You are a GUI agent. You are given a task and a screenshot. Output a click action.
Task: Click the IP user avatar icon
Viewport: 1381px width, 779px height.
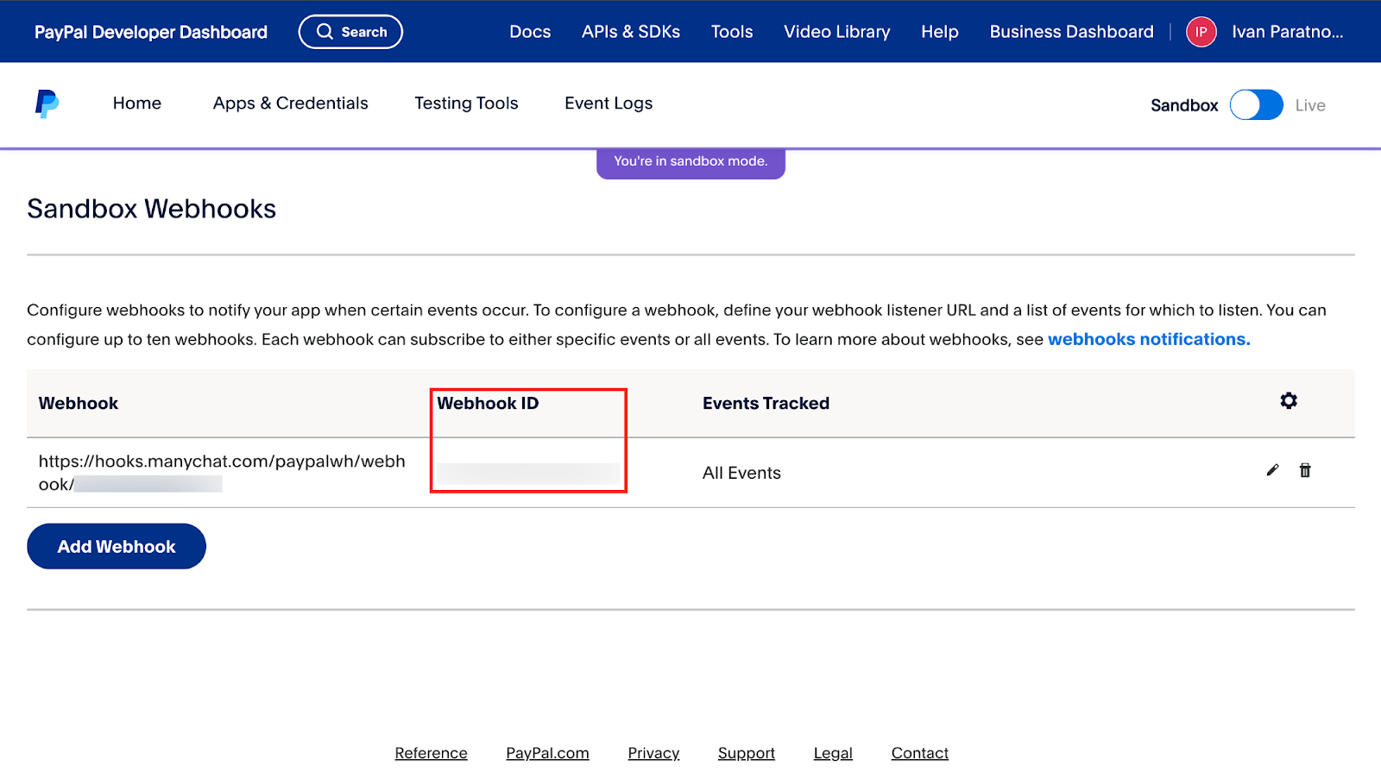point(1201,32)
